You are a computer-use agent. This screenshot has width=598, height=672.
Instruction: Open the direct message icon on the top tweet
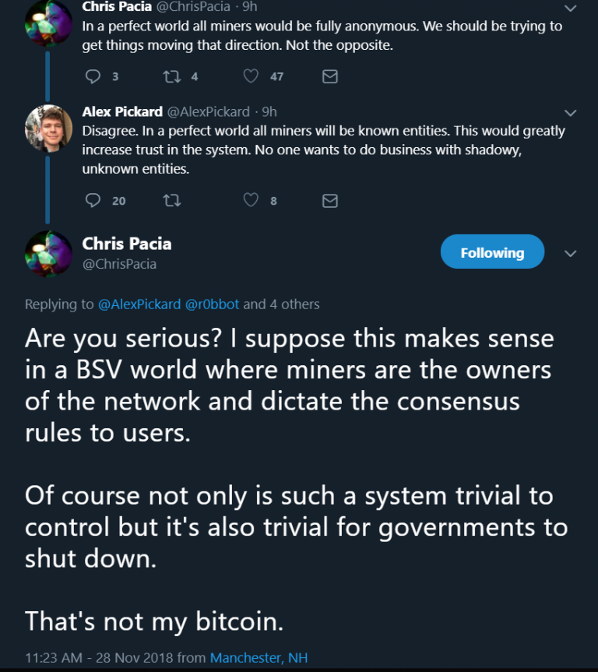click(x=329, y=76)
